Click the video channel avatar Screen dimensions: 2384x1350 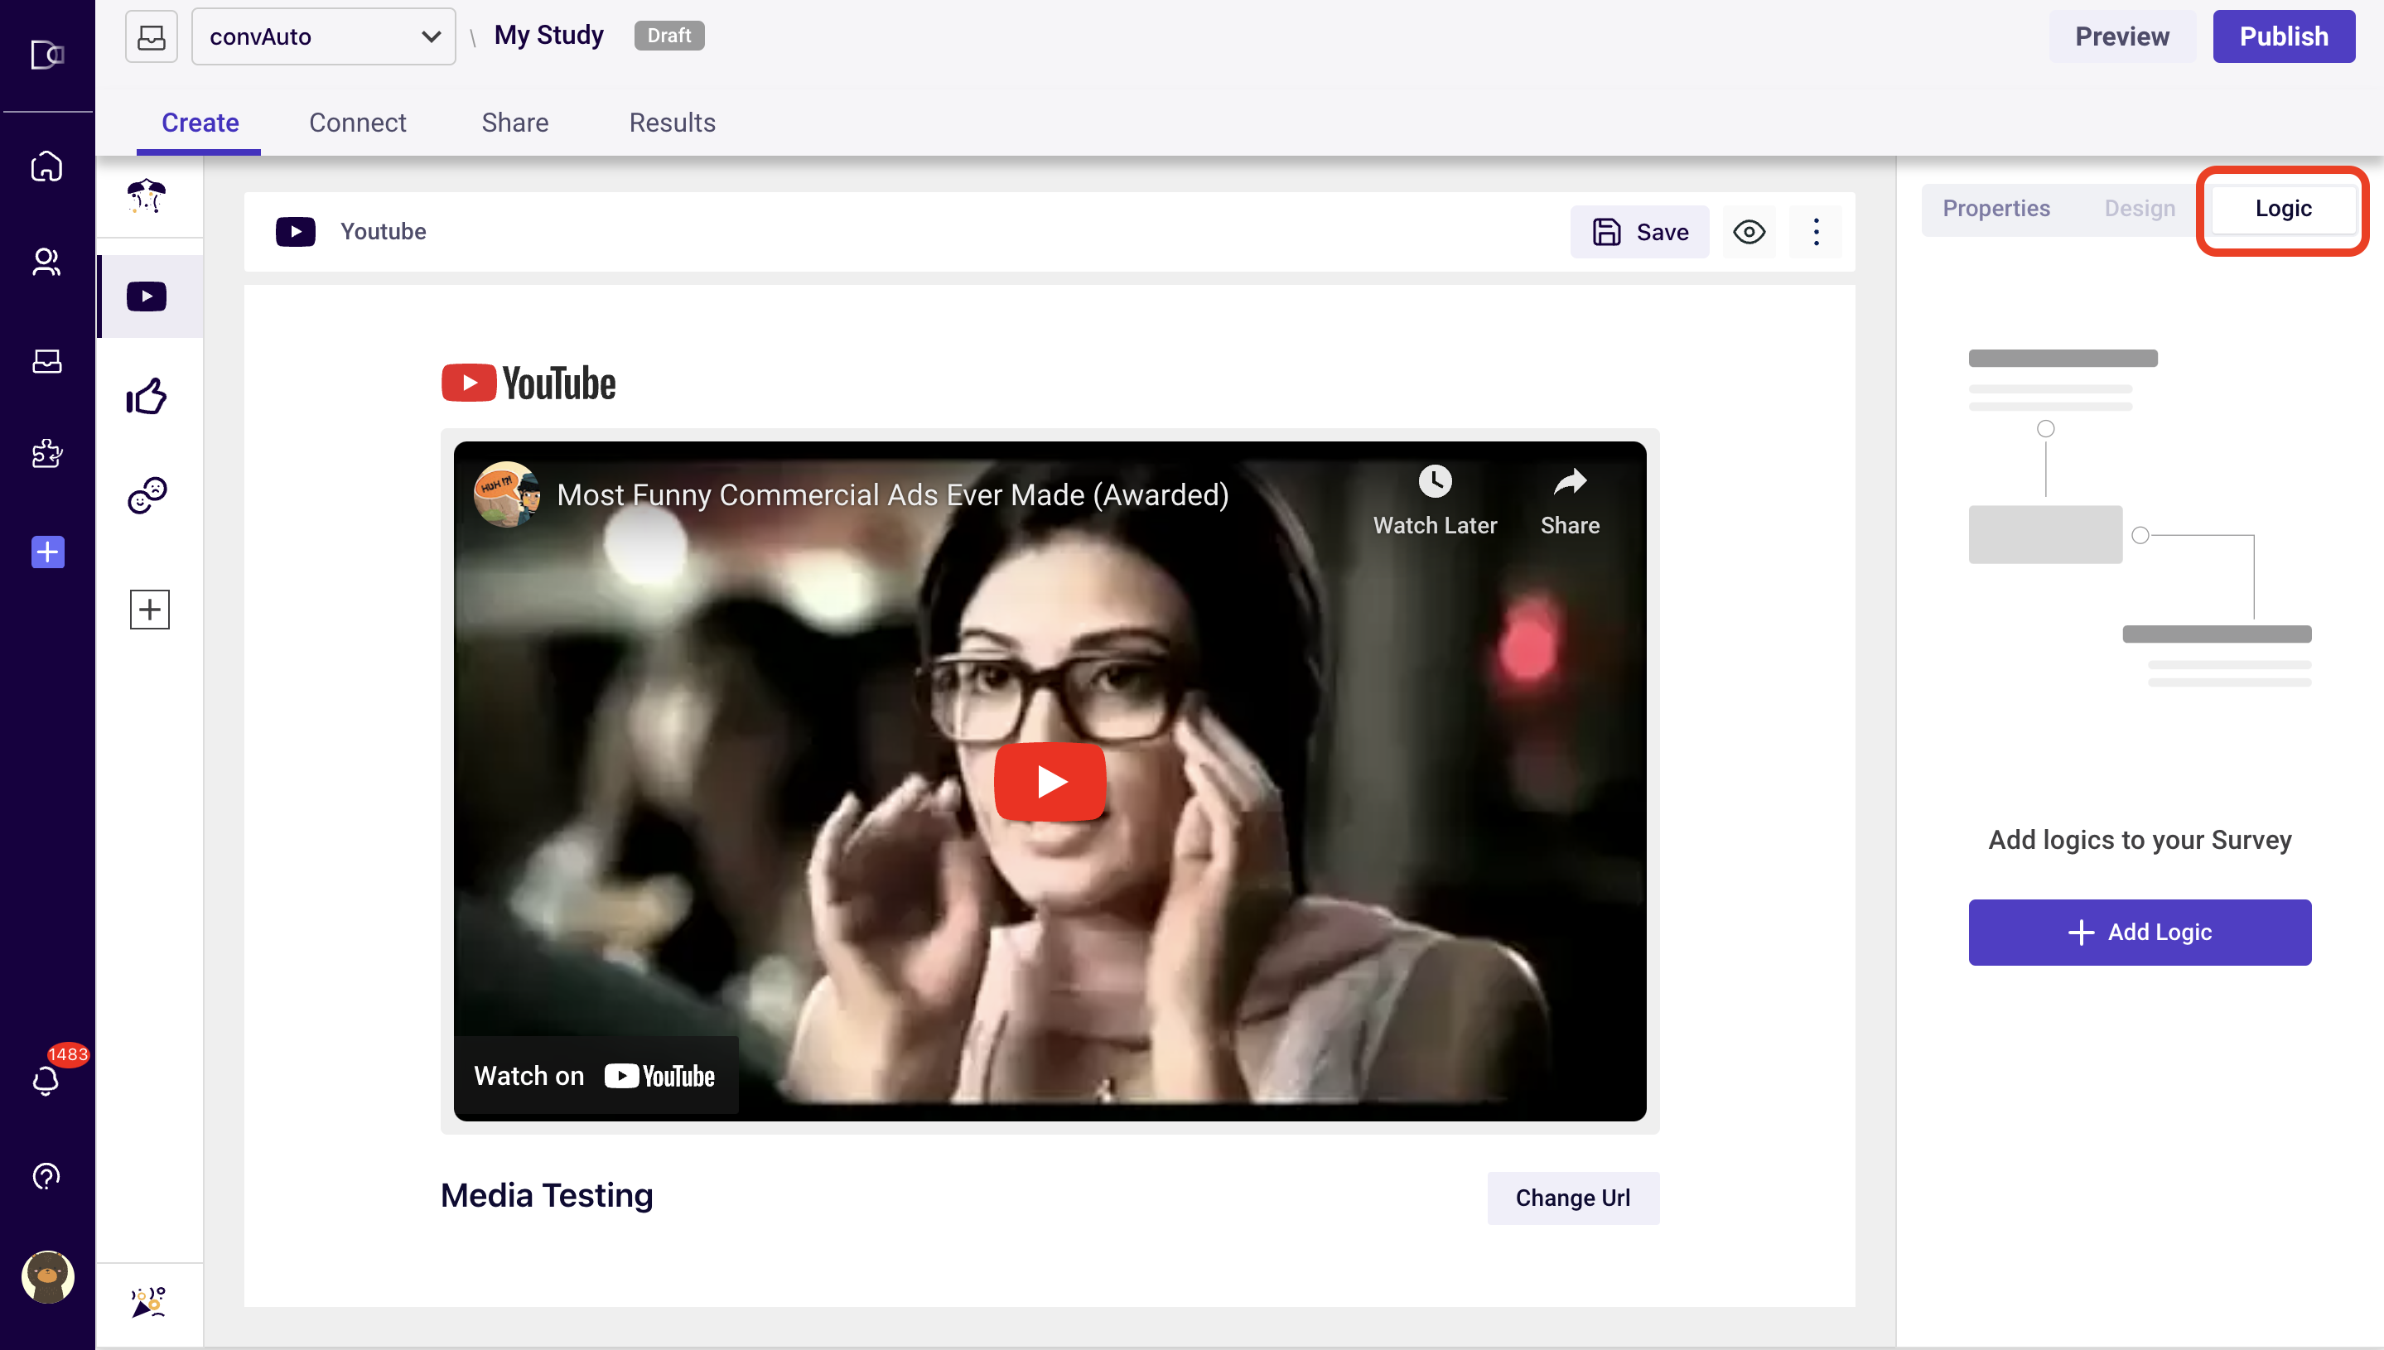click(506, 494)
